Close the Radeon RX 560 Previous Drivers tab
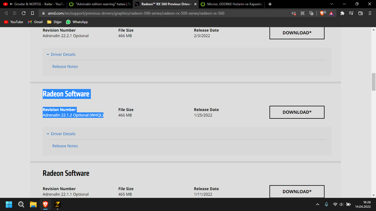This screenshot has width=376, height=211. click(195, 4)
